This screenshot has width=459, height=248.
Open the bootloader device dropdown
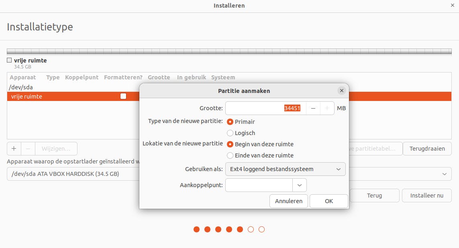(444, 174)
